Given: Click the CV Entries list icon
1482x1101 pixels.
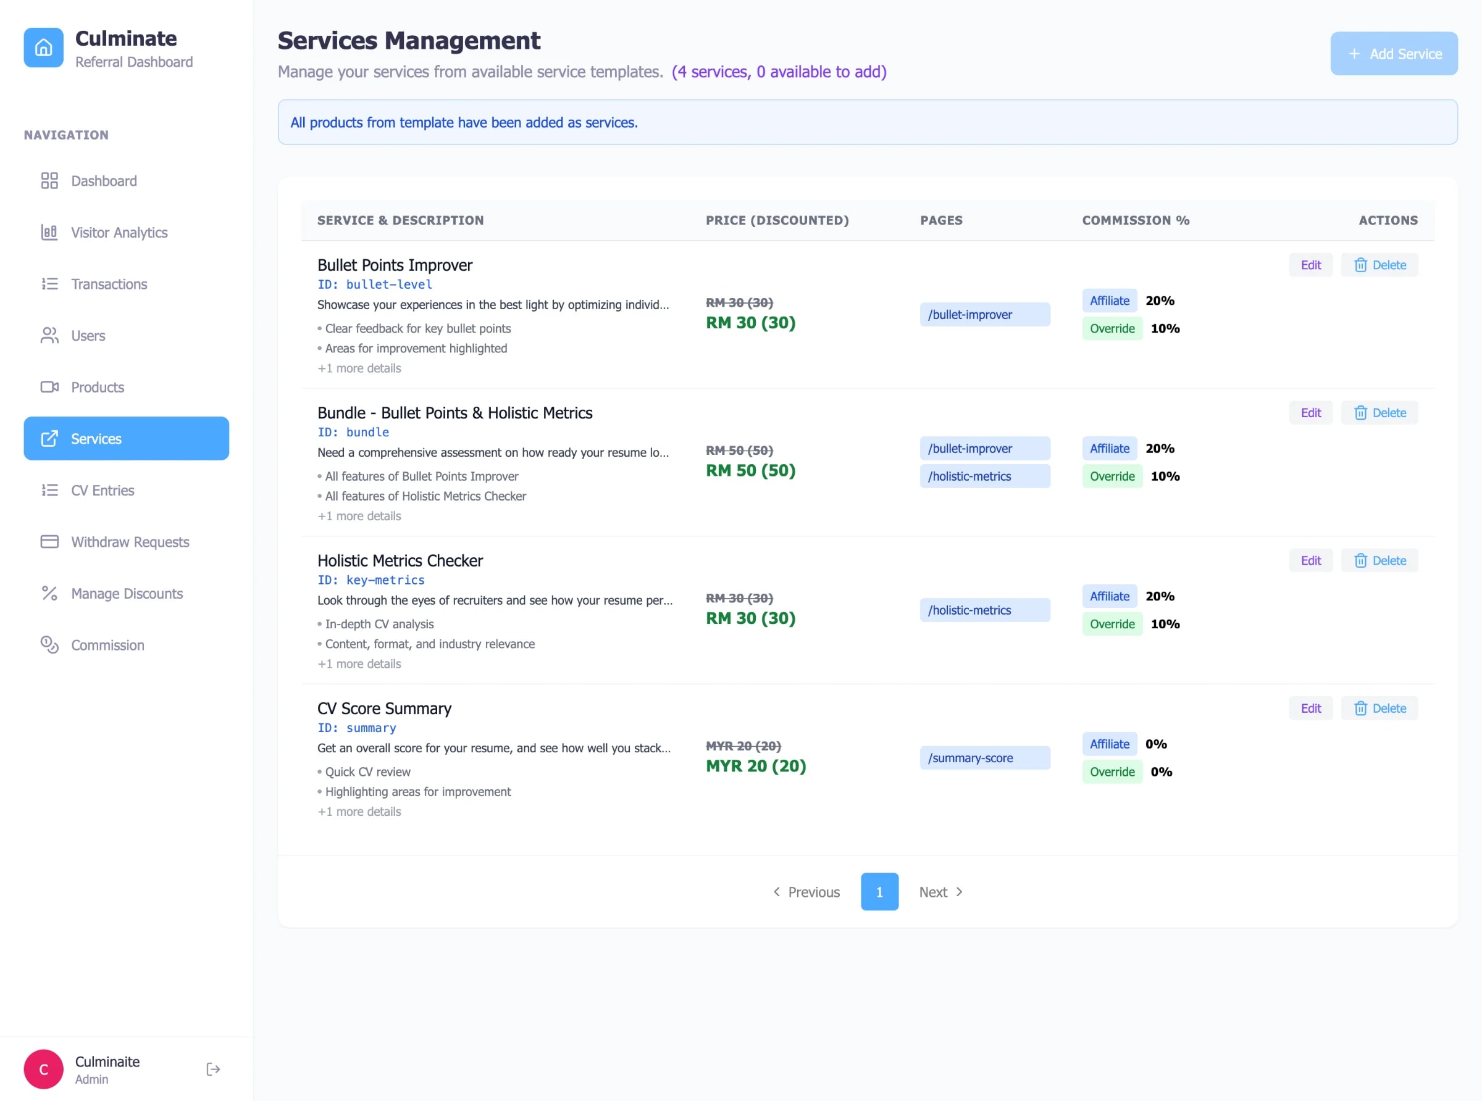Looking at the screenshot, I should coord(49,491).
